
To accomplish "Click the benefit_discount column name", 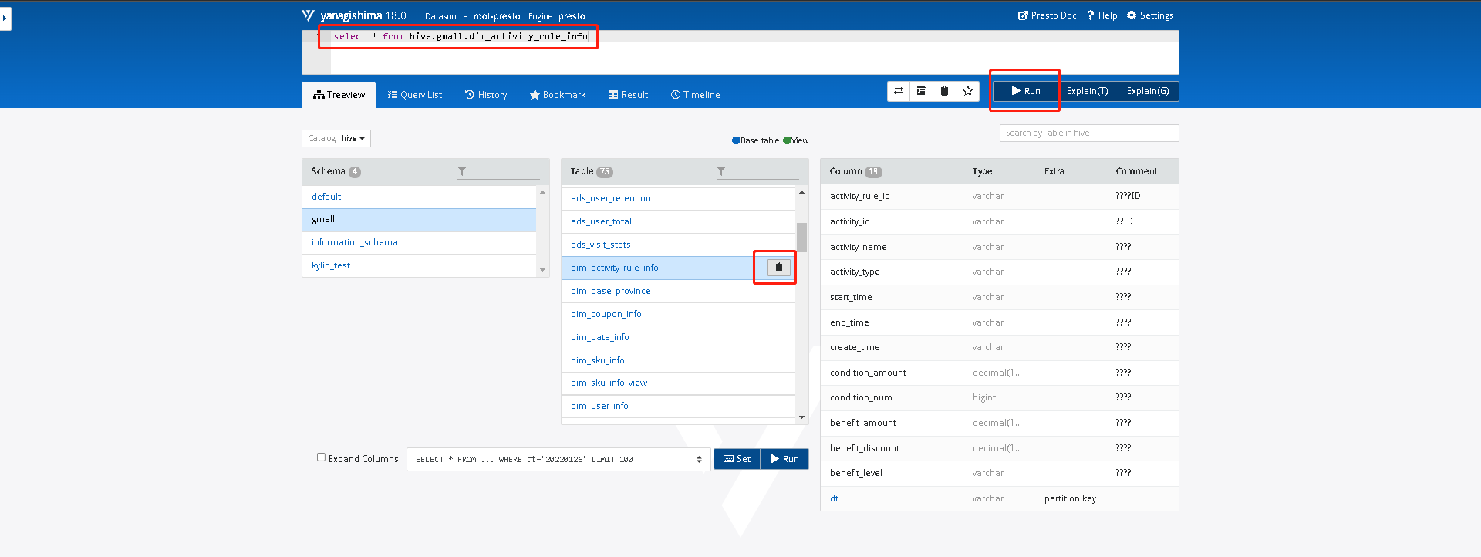I will click(865, 448).
